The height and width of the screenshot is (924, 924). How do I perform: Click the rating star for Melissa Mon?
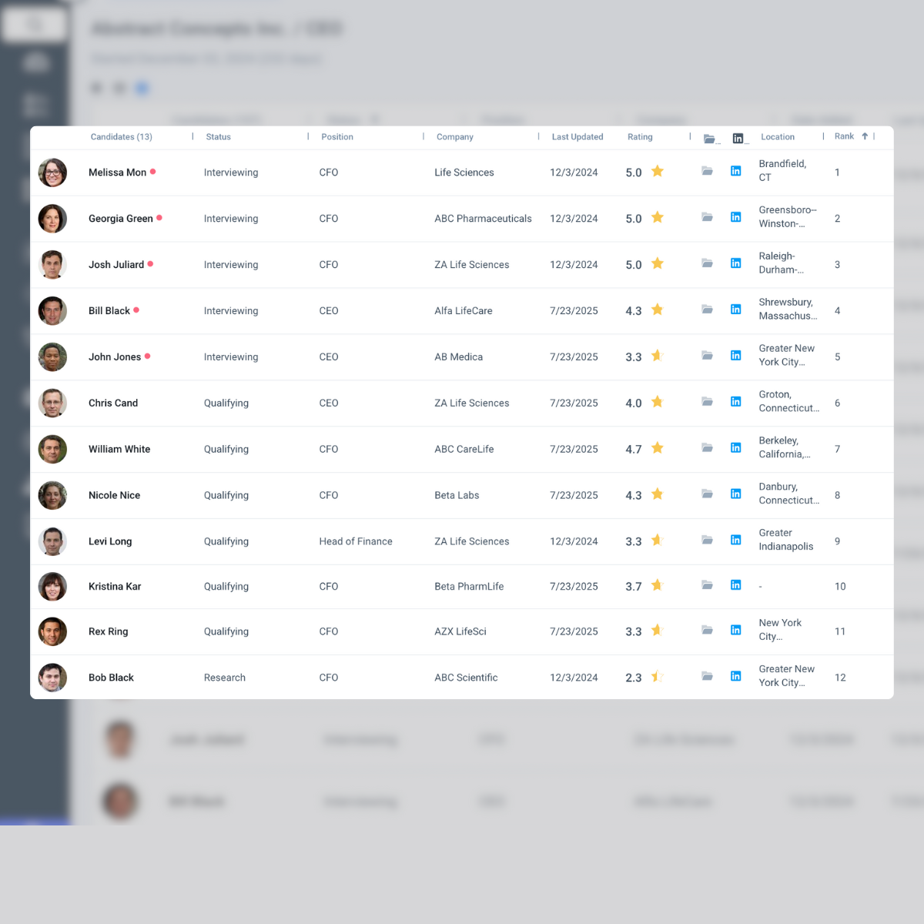(x=658, y=171)
